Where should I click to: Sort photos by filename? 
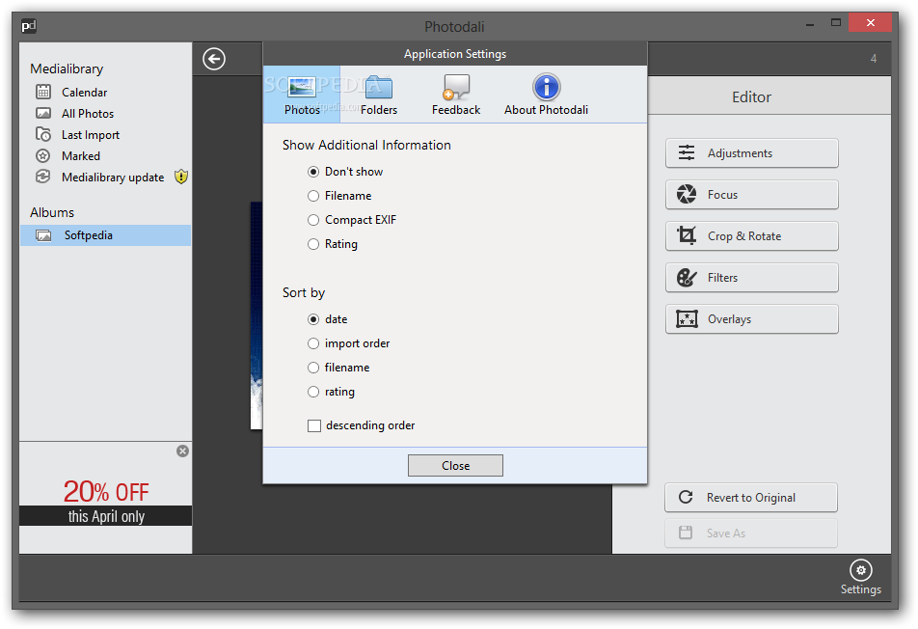tap(313, 368)
